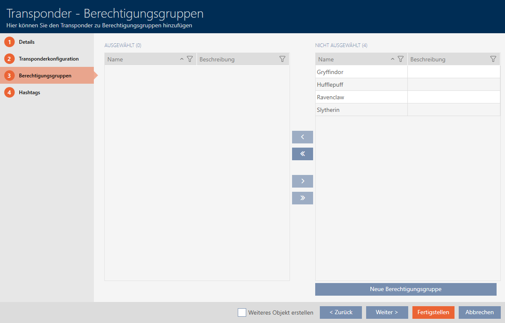Switch to the Hashtags step
505x323 pixels.
tap(29, 93)
